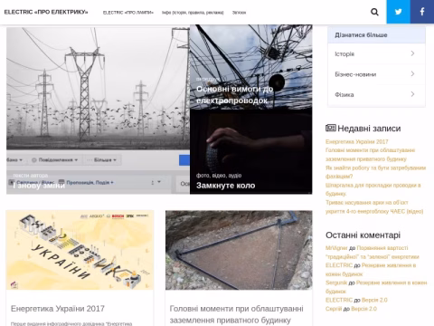Open Версія 2.0 comment link by Сергій
Image resolution: width=434 pixels, height=326 pixels.
tap(364, 309)
